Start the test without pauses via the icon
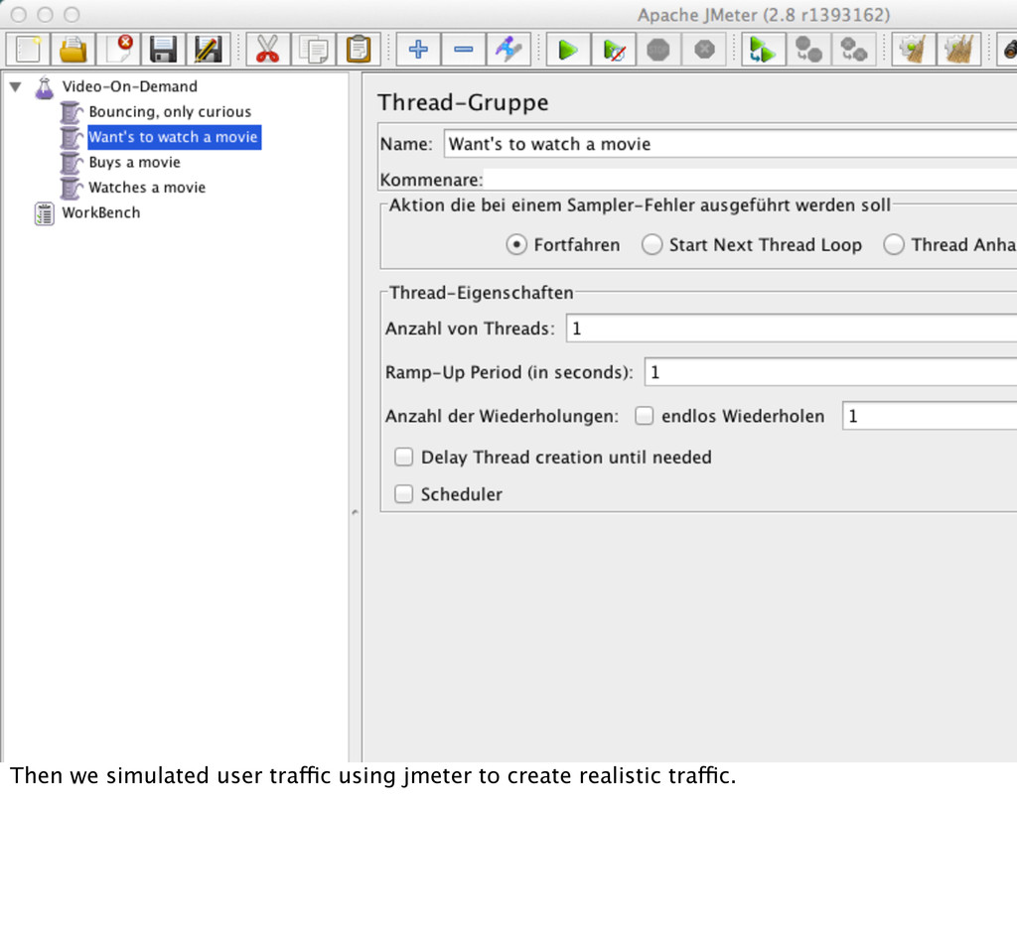1017x943 pixels. [x=614, y=50]
